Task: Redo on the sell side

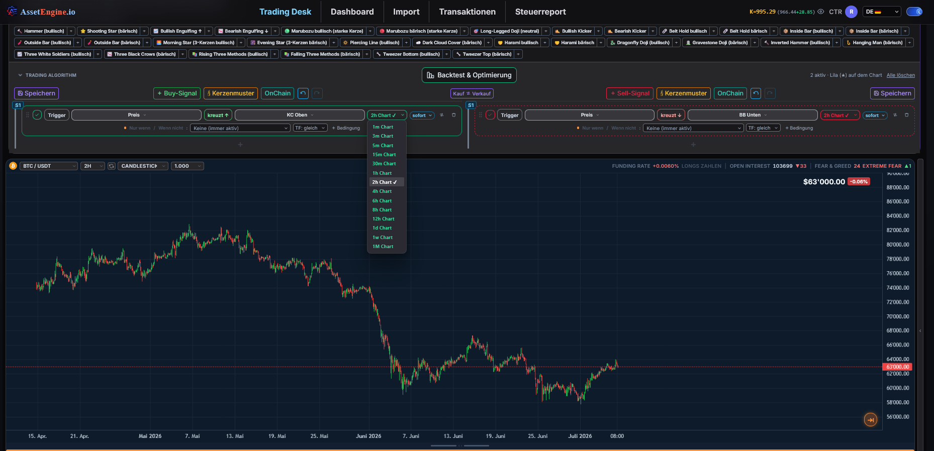Action: click(x=770, y=93)
